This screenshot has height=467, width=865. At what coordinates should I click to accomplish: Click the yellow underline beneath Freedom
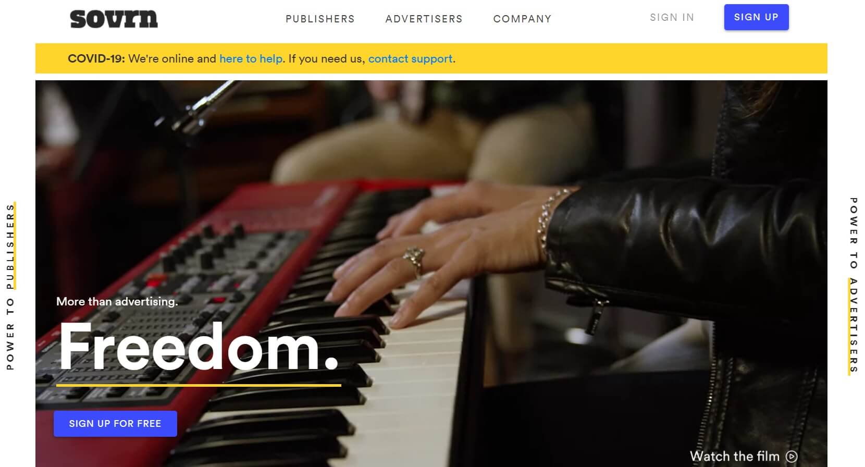(199, 385)
